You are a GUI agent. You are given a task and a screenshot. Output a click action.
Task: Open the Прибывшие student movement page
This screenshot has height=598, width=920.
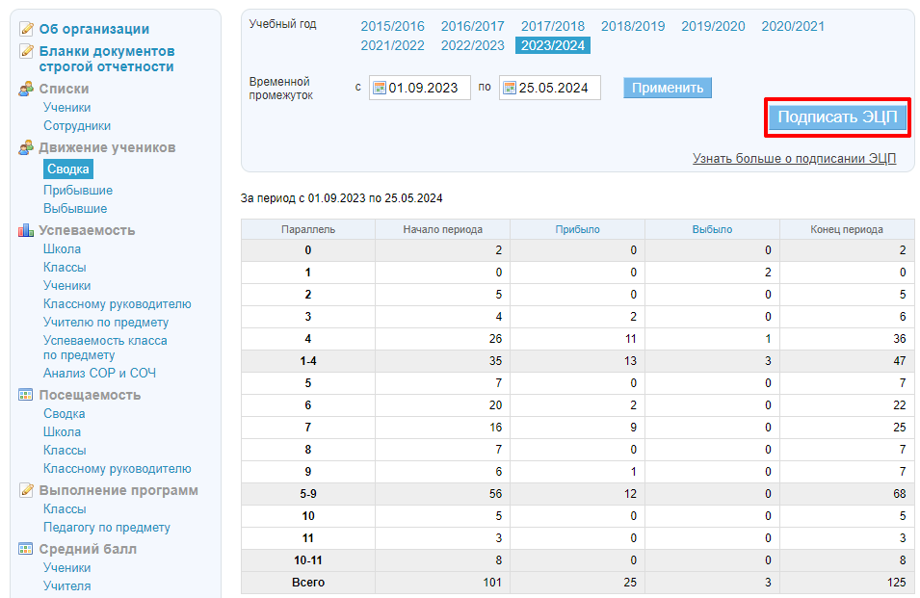(78, 191)
